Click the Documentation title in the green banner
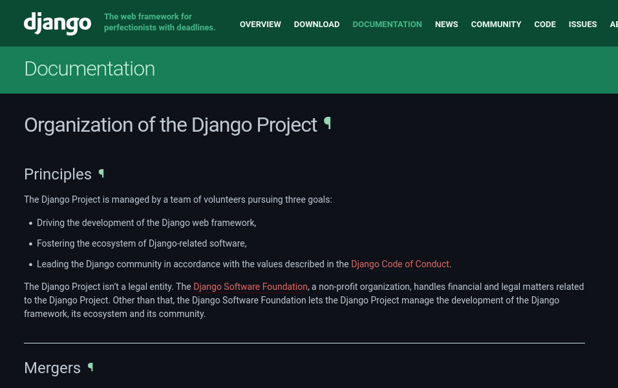Viewport: 618px width, 388px height. (89, 69)
